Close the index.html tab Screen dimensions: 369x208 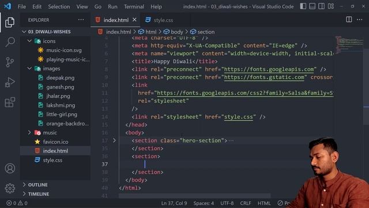click(x=134, y=20)
